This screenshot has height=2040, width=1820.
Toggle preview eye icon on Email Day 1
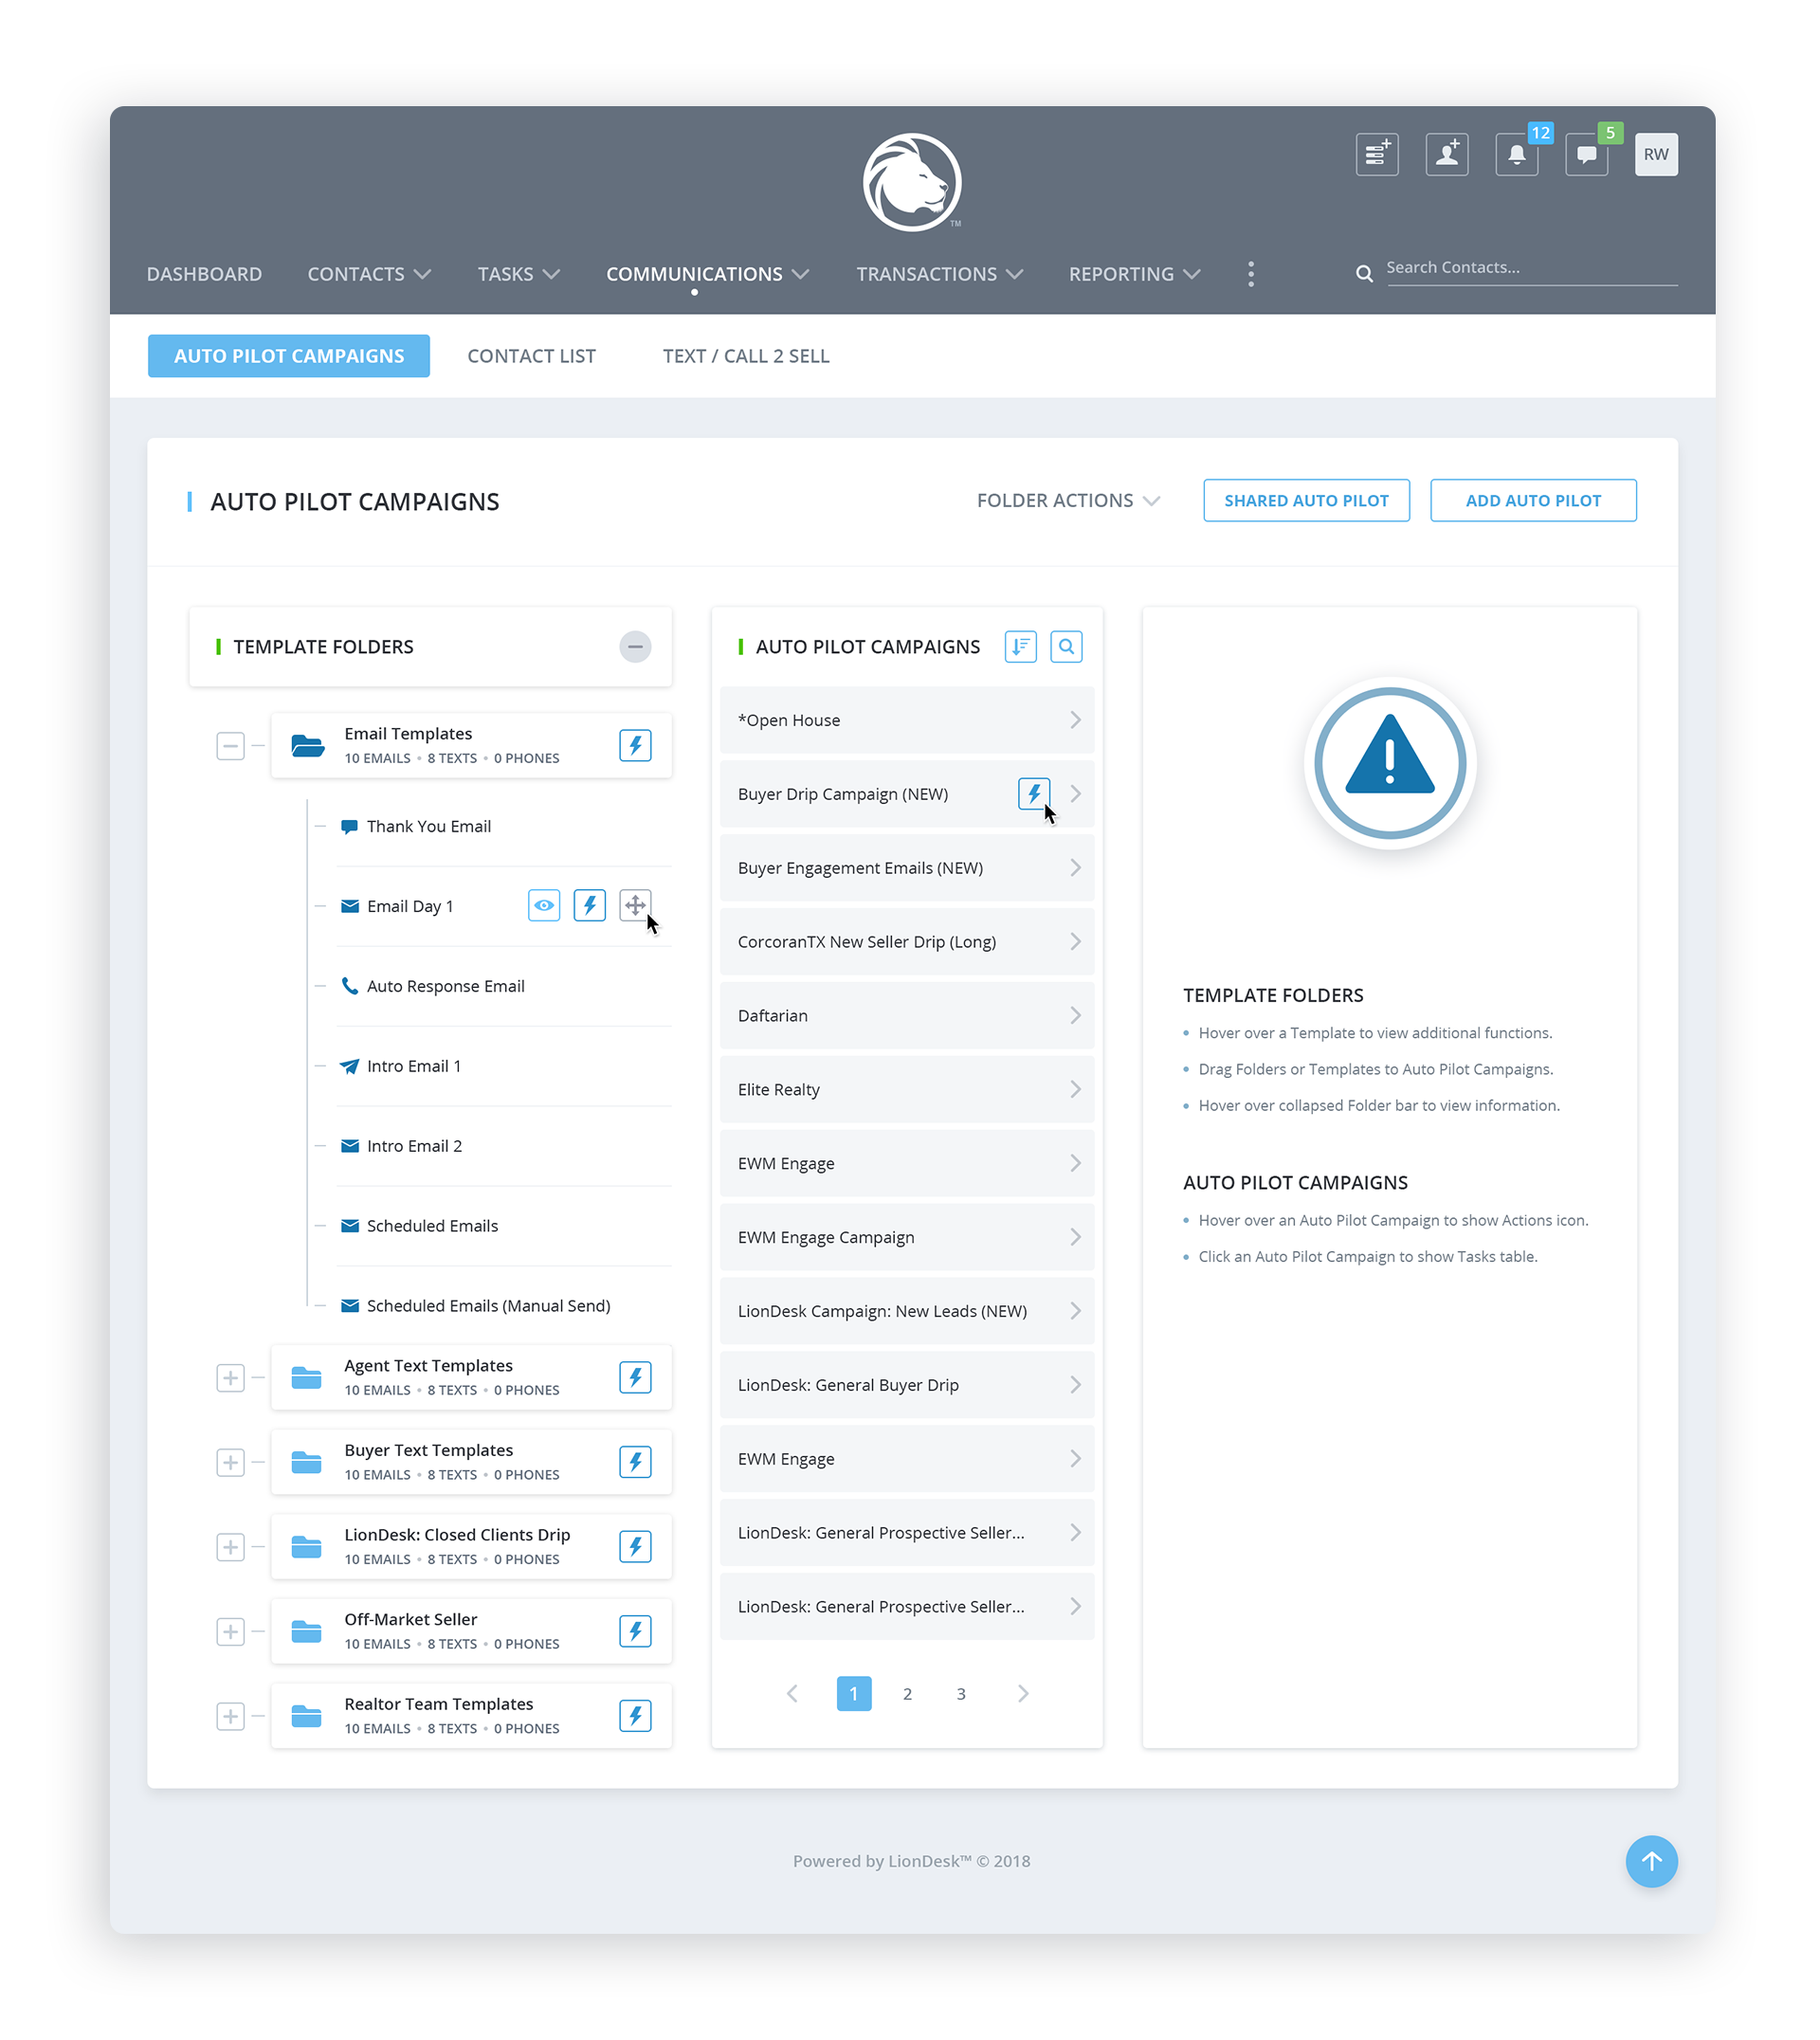click(543, 906)
